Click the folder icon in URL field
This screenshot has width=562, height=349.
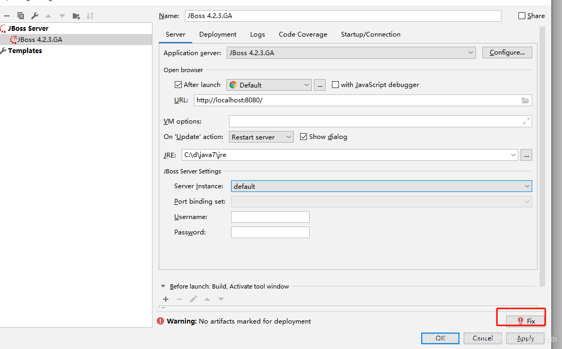click(x=525, y=100)
